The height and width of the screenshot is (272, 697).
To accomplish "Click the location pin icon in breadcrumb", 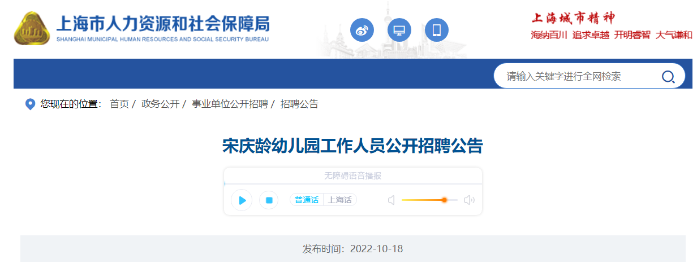I will [31, 104].
